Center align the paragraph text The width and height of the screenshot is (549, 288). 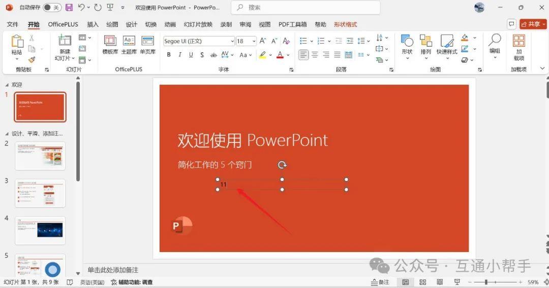click(x=315, y=55)
